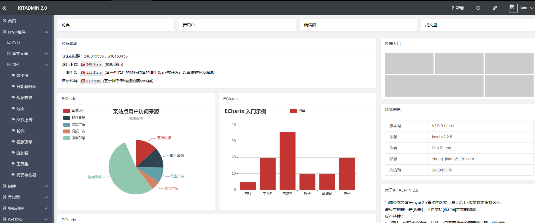535x223 pixels.
Task: Select 数据表格 from the sidebar menu
Action: [x=24, y=98]
